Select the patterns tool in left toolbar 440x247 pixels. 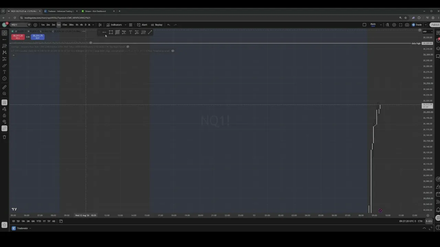pos(4,52)
